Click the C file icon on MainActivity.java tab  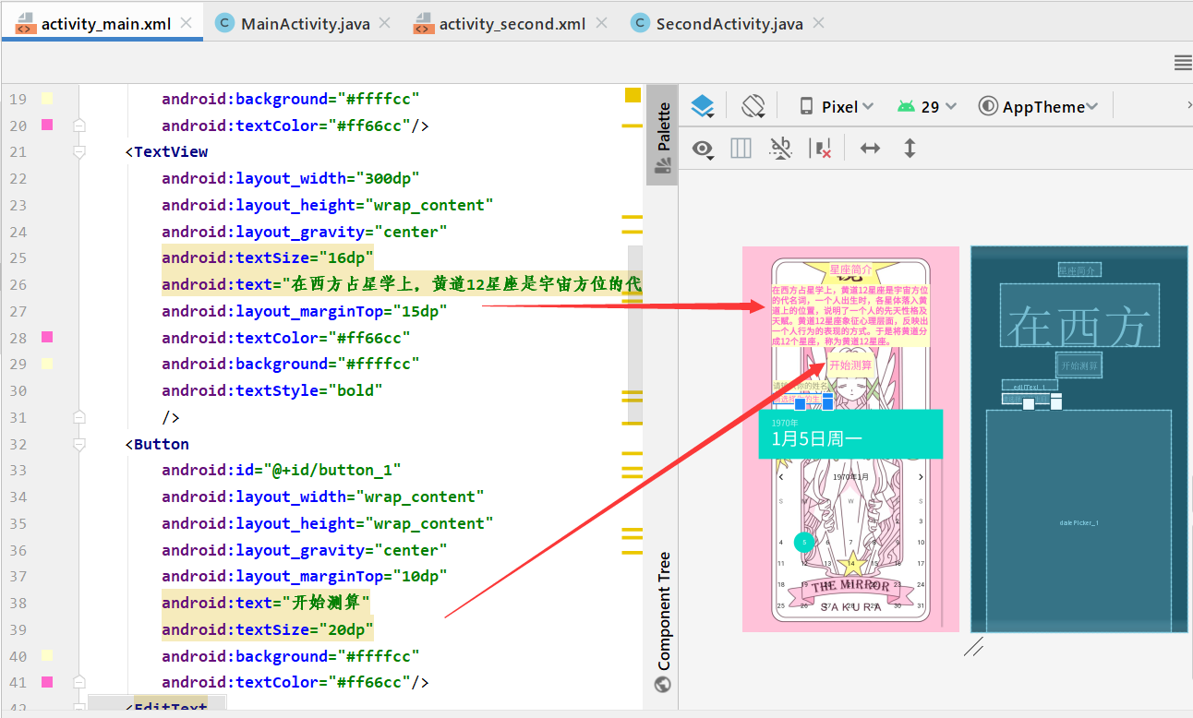pos(223,23)
